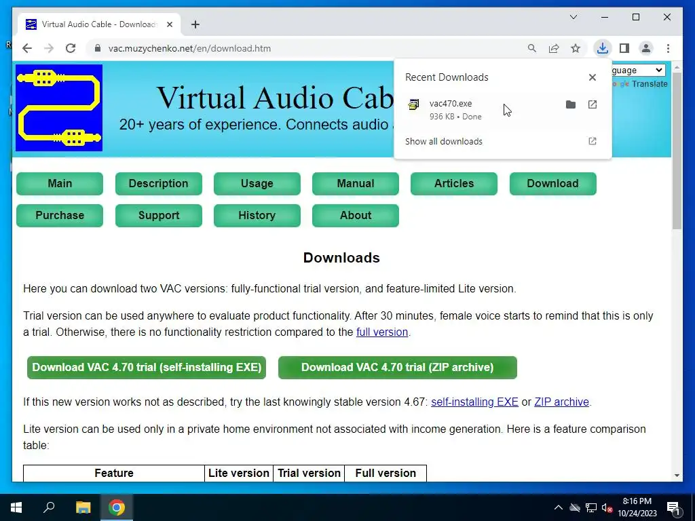The width and height of the screenshot is (695, 521).
Task: Show vac470.exe in folder
Action: [570, 104]
